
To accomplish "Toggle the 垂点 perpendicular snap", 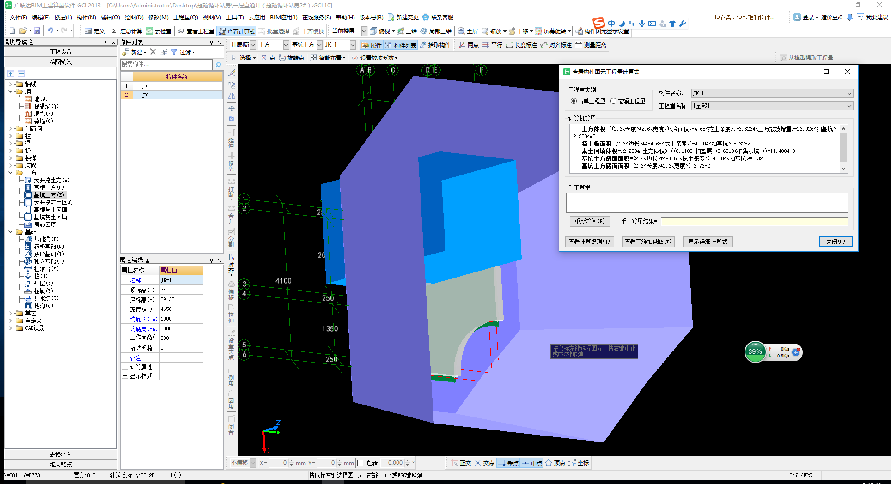I will 508,463.
